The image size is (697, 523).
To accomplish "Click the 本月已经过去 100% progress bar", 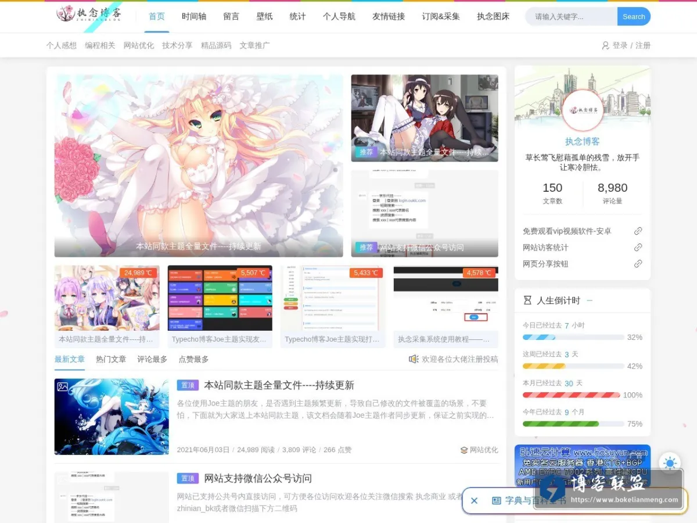I will (571, 395).
